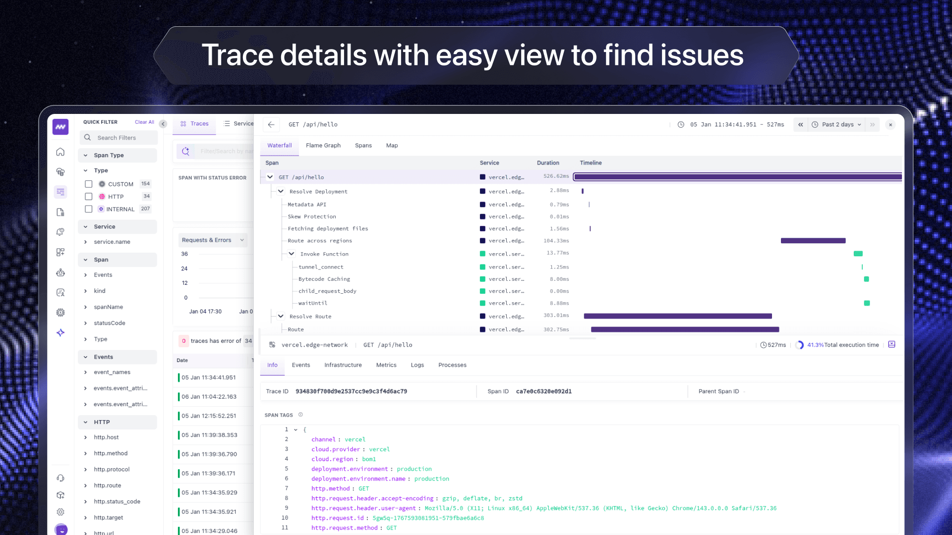Screen dimensions: 952x535
Task: Click the panel layout icon near execution time
Action: 892,344
